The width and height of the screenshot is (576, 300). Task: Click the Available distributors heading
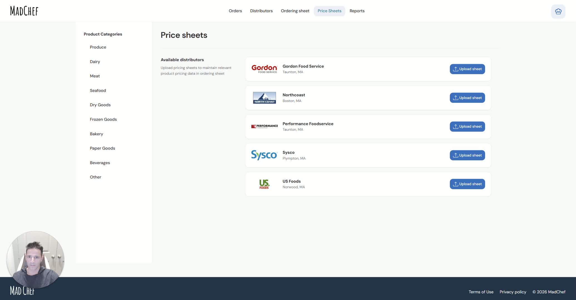pos(182,60)
